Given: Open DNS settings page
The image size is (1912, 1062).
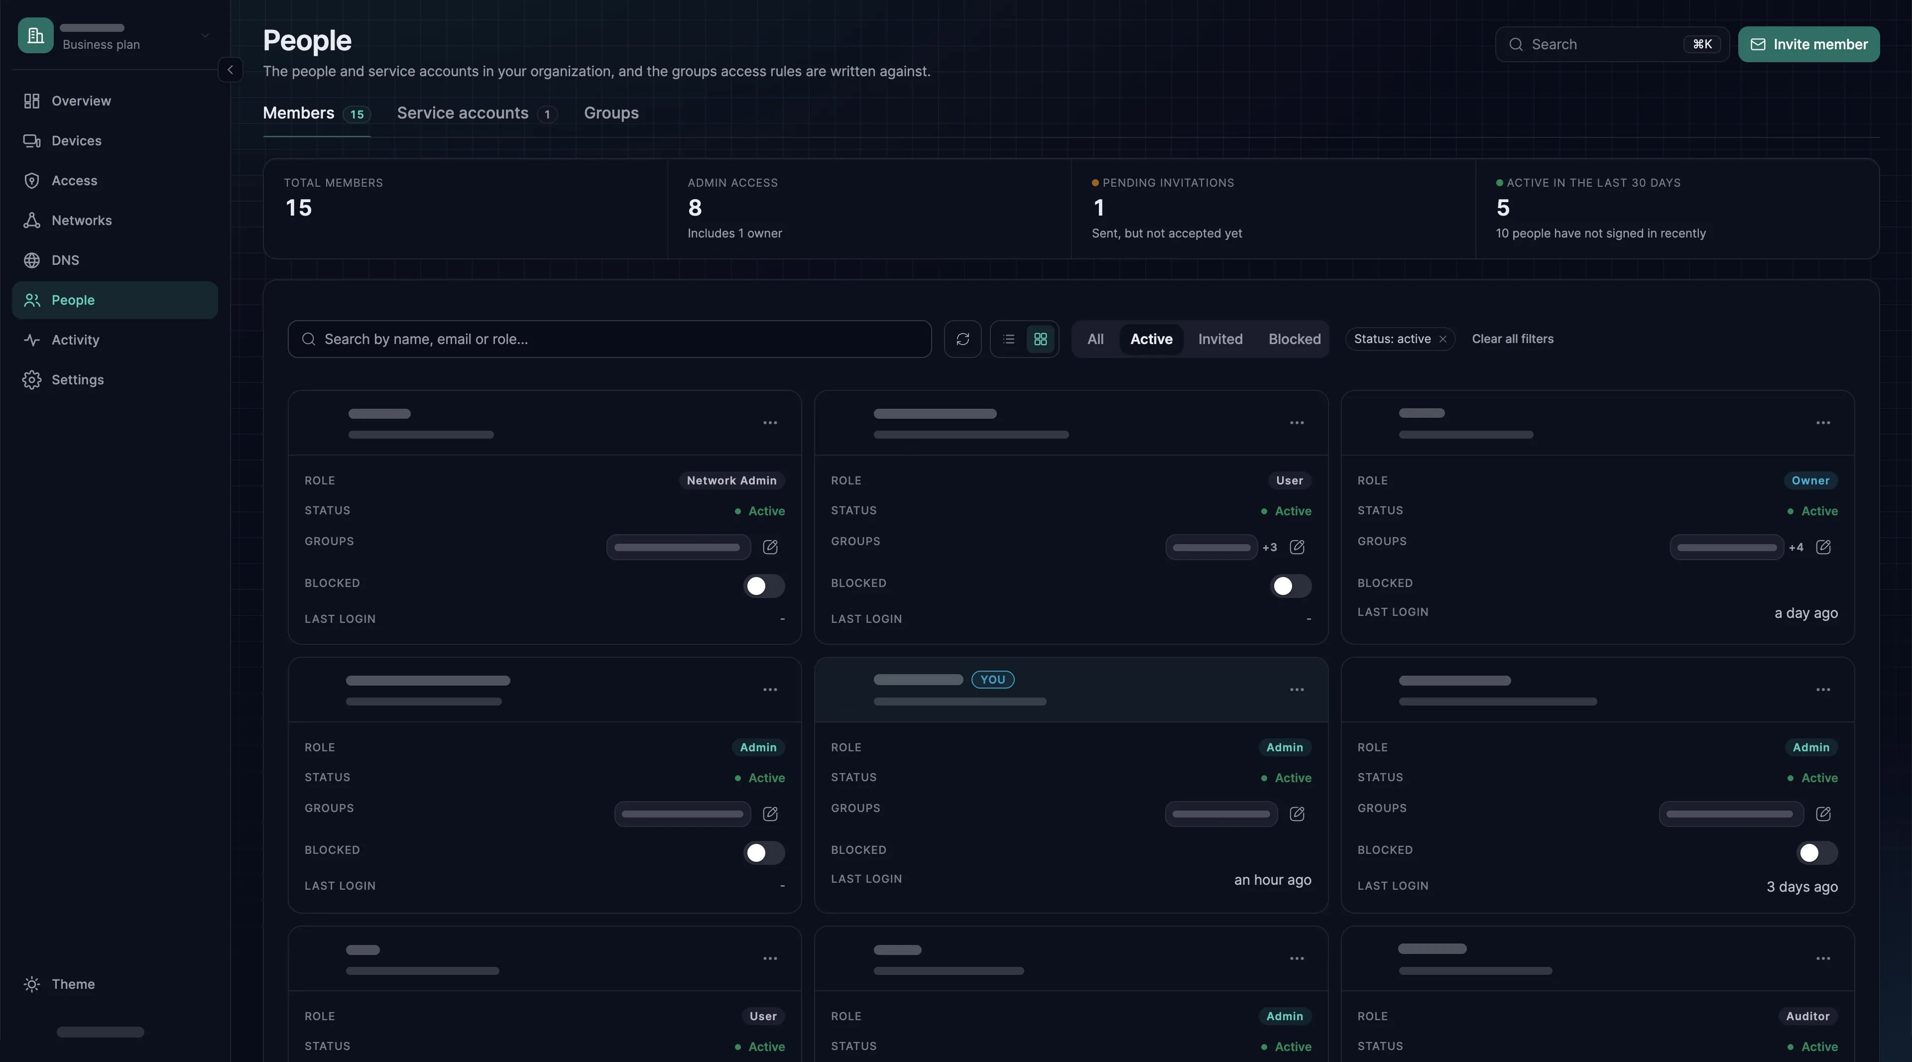Looking at the screenshot, I should (115, 260).
